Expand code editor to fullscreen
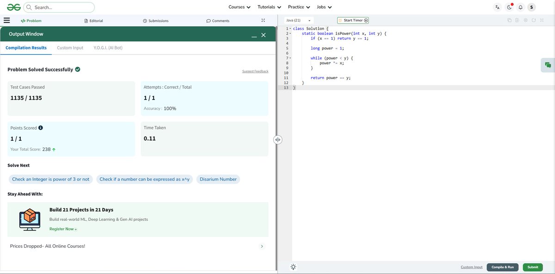Image resolution: width=555 pixels, height=274 pixels. [x=542, y=20]
